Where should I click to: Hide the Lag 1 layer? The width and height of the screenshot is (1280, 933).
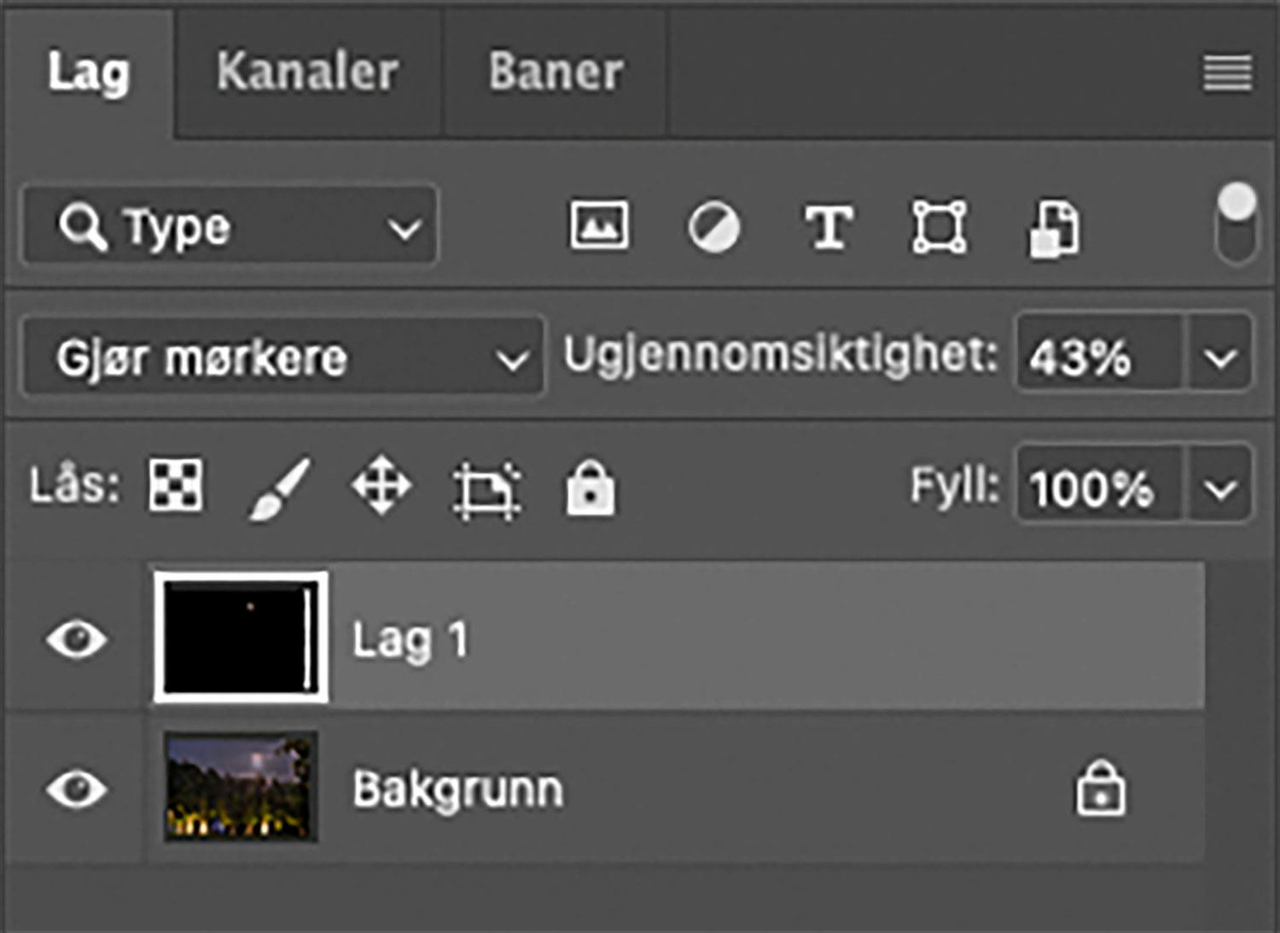[77, 639]
